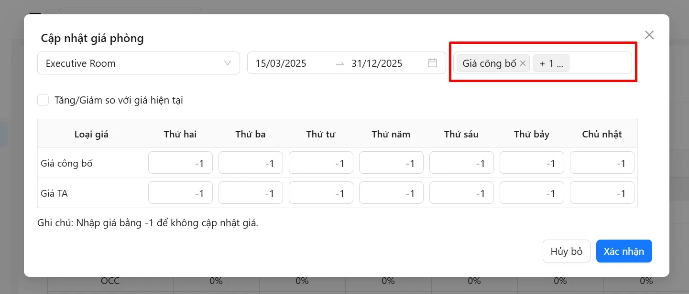
Task: Select Giá TA price for Thứ sáu
Action: pos(461,193)
